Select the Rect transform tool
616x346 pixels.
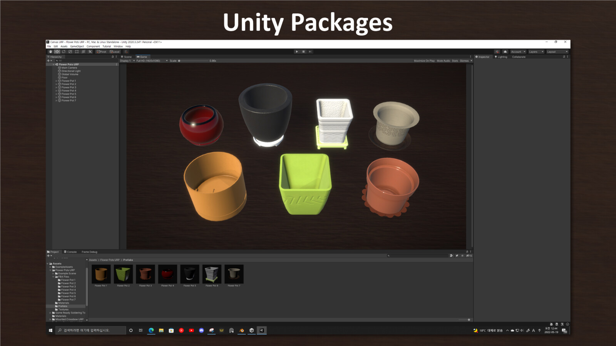pyautogui.click(x=77, y=52)
